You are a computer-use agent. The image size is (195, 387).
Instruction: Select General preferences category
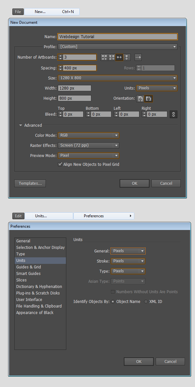(x=40, y=241)
